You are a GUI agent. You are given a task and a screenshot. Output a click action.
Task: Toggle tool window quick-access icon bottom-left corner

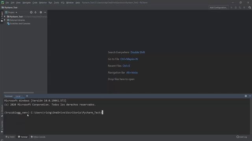pyautogui.click(x=2, y=140)
